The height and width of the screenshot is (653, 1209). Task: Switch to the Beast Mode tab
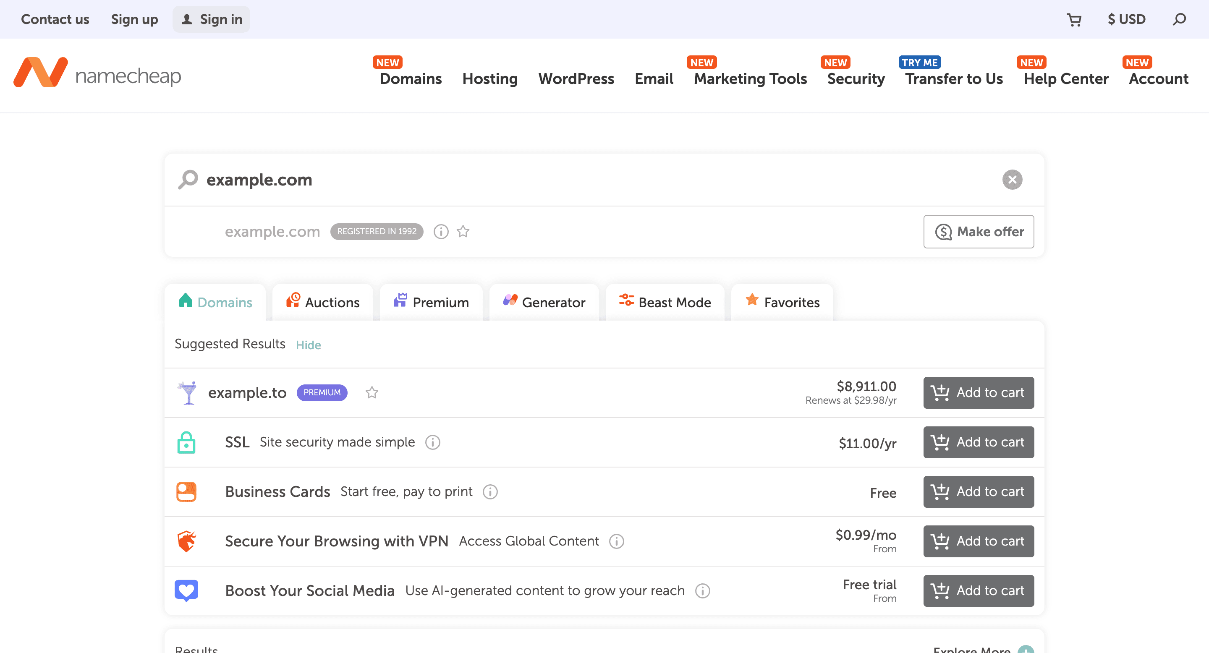point(665,302)
